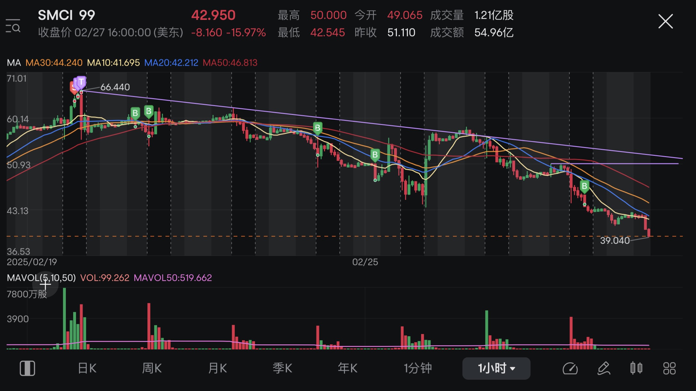This screenshot has width=696, height=391.
Task: Click the VOL:99.262 value
Action: pos(105,278)
